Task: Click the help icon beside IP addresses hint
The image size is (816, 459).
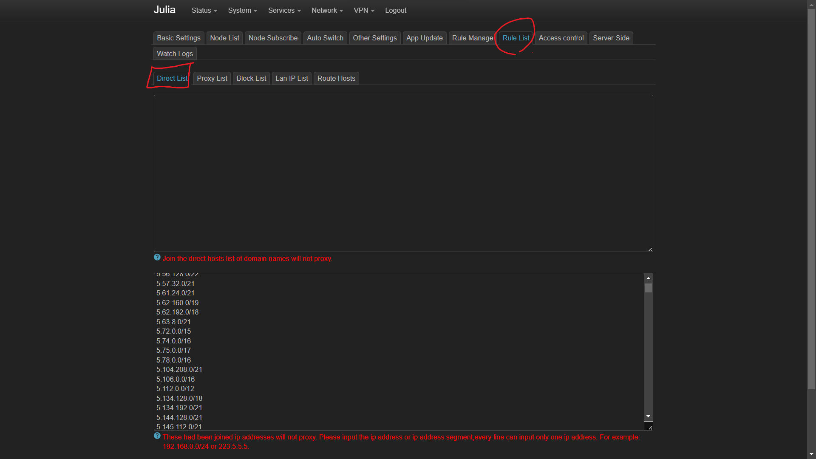Action: coord(157,436)
